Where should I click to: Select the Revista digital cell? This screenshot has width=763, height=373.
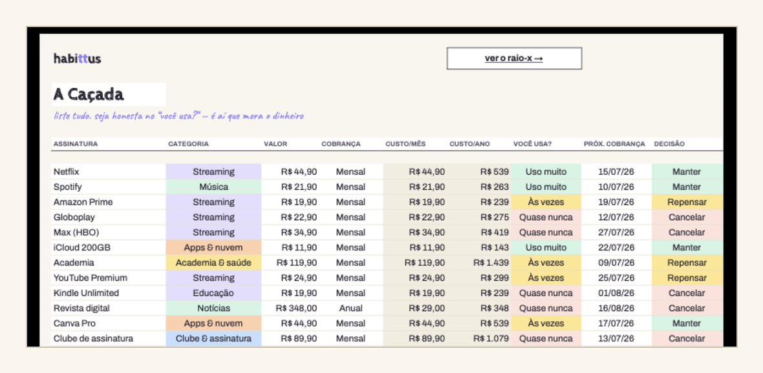(109, 308)
